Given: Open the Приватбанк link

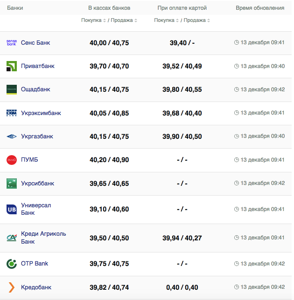Looking at the screenshot, I should 38,66.
